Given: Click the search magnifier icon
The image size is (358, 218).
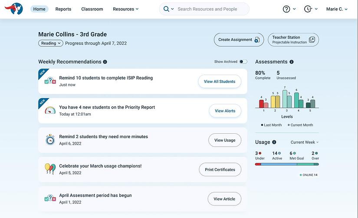Looking at the screenshot, I should pyautogui.click(x=166, y=9).
